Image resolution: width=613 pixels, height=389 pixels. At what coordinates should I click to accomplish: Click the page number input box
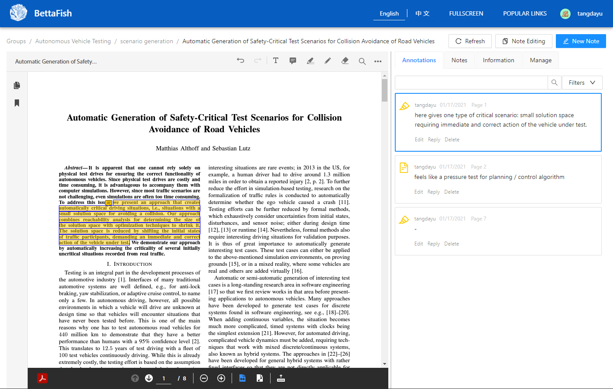click(164, 378)
